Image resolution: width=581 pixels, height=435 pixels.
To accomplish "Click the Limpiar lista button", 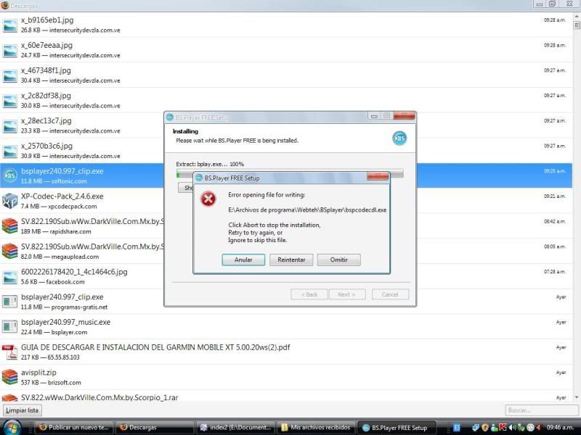I will coord(23,410).
